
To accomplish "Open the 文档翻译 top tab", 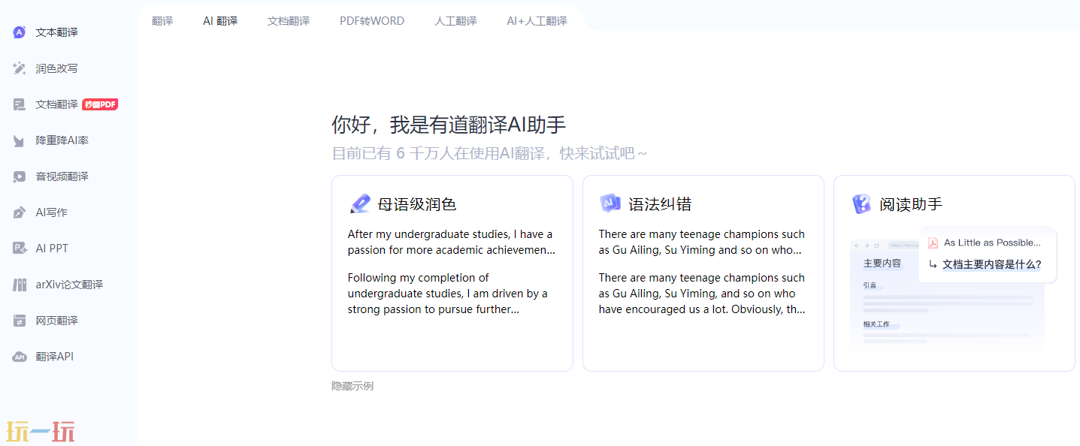I will pos(289,21).
